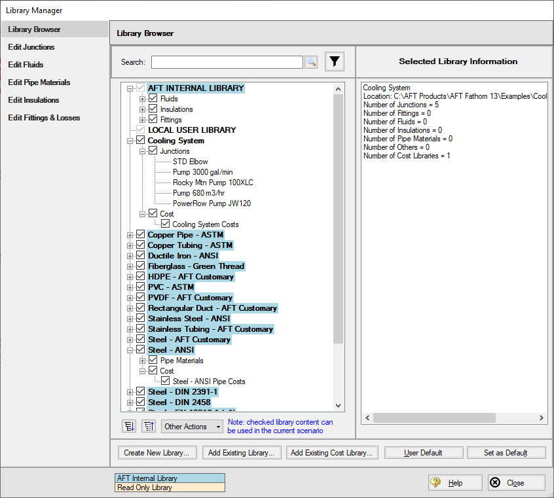Uncheck the Cooling System Costs checkbox
This screenshot has width=554, height=498.
166,224
